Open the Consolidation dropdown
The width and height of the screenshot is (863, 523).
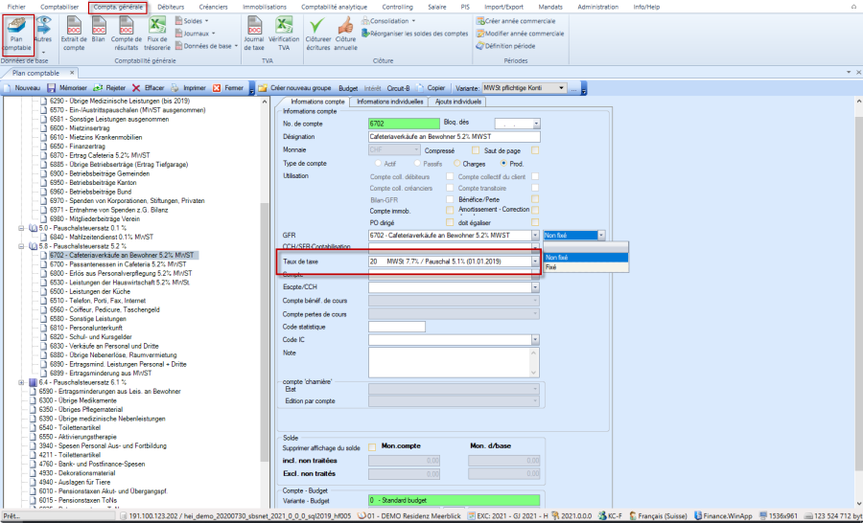388,21
